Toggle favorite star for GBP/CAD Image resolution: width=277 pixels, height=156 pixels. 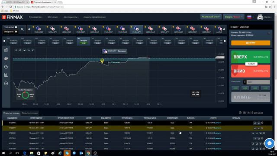point(145,27)
